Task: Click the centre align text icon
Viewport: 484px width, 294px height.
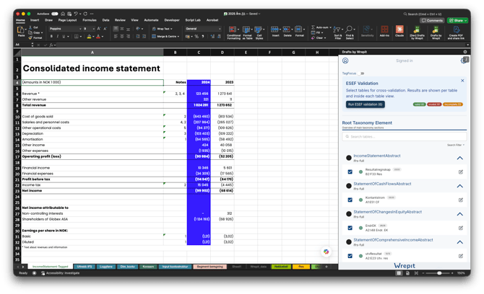Action: coord(122,36)
